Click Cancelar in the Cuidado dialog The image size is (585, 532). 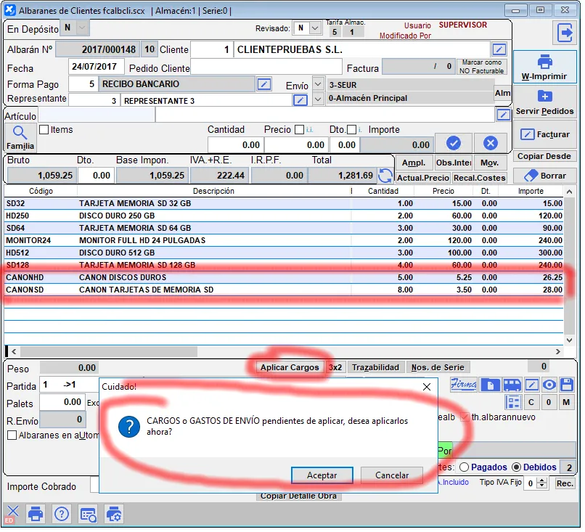pos(392,475)
